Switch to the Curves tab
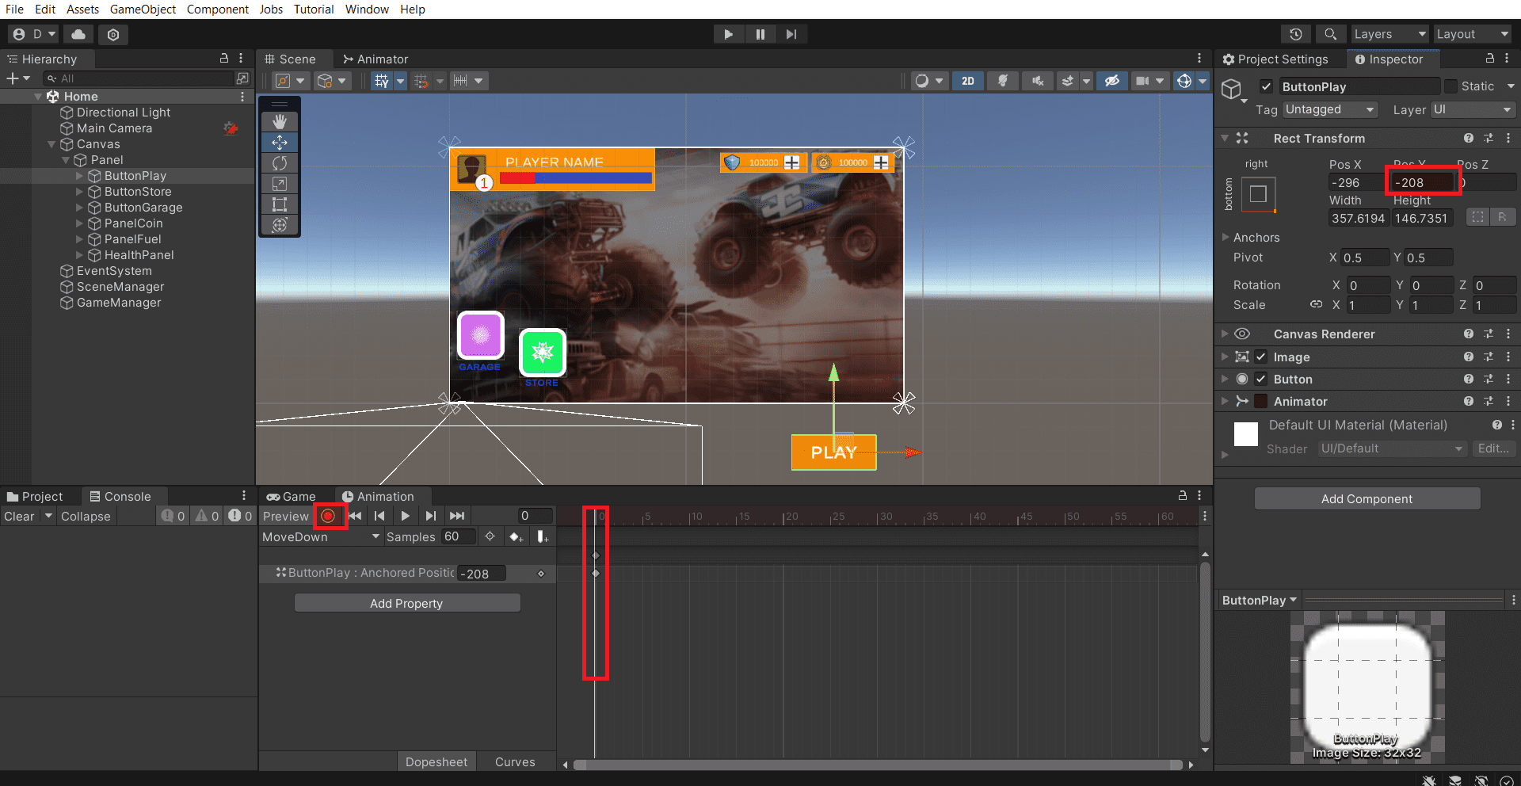 (x=515, y=761)
